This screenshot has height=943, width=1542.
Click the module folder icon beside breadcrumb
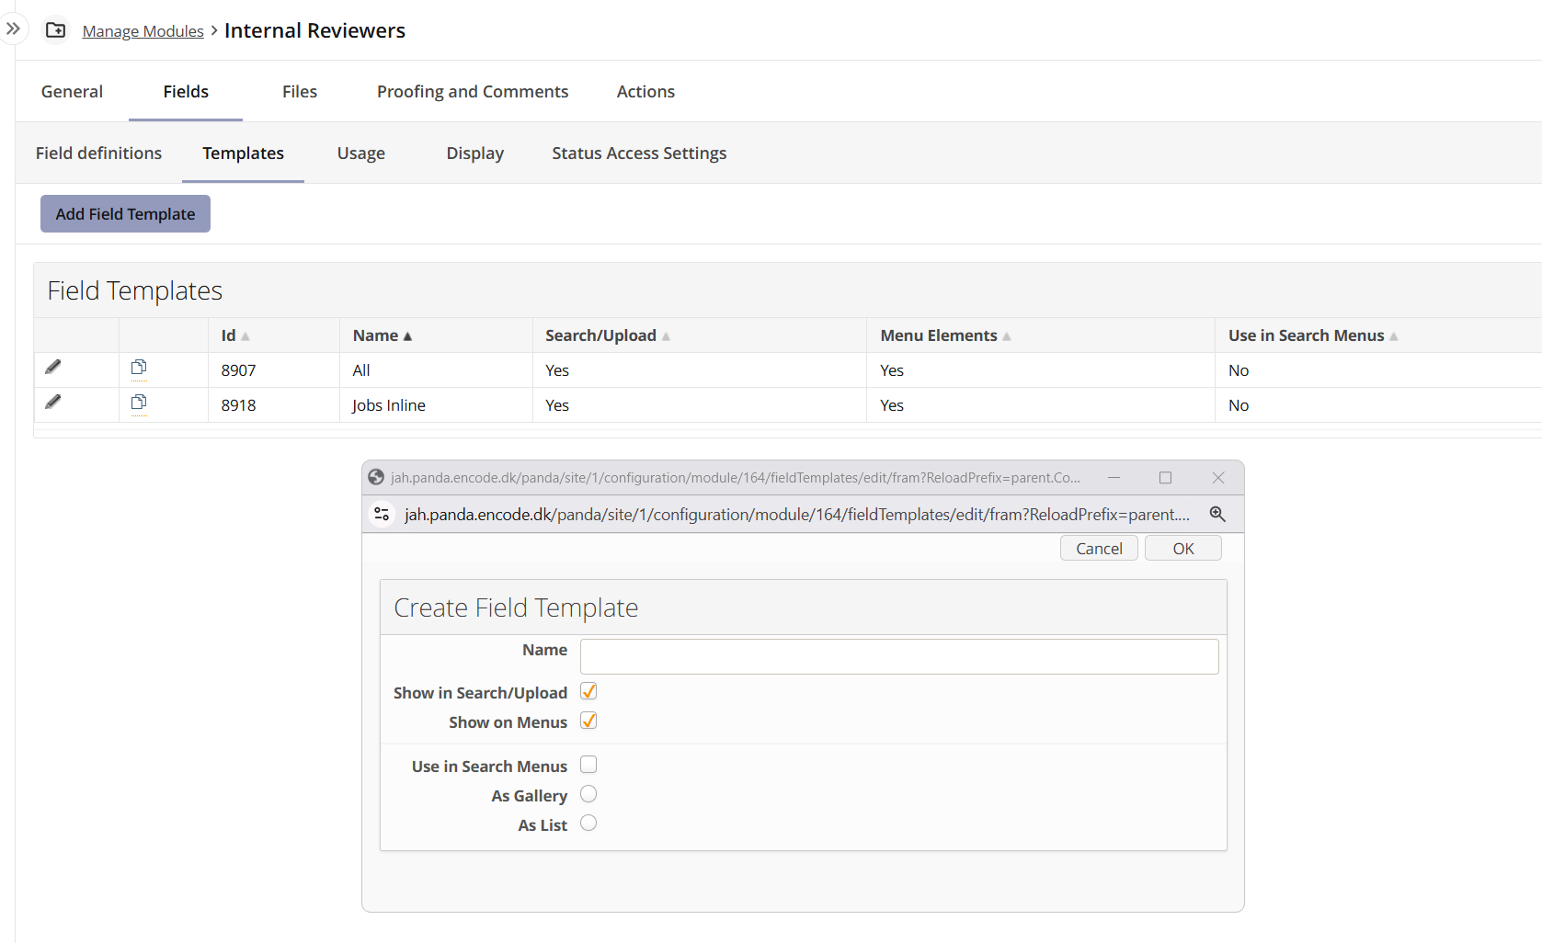click(x=55, y=30)
